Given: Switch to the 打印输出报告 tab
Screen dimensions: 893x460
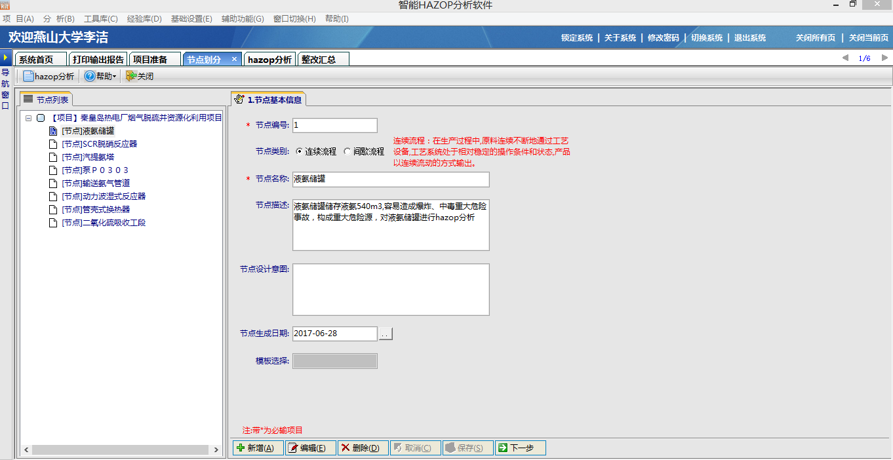Looking at the screenshot, I should click(x=98, y=59).
